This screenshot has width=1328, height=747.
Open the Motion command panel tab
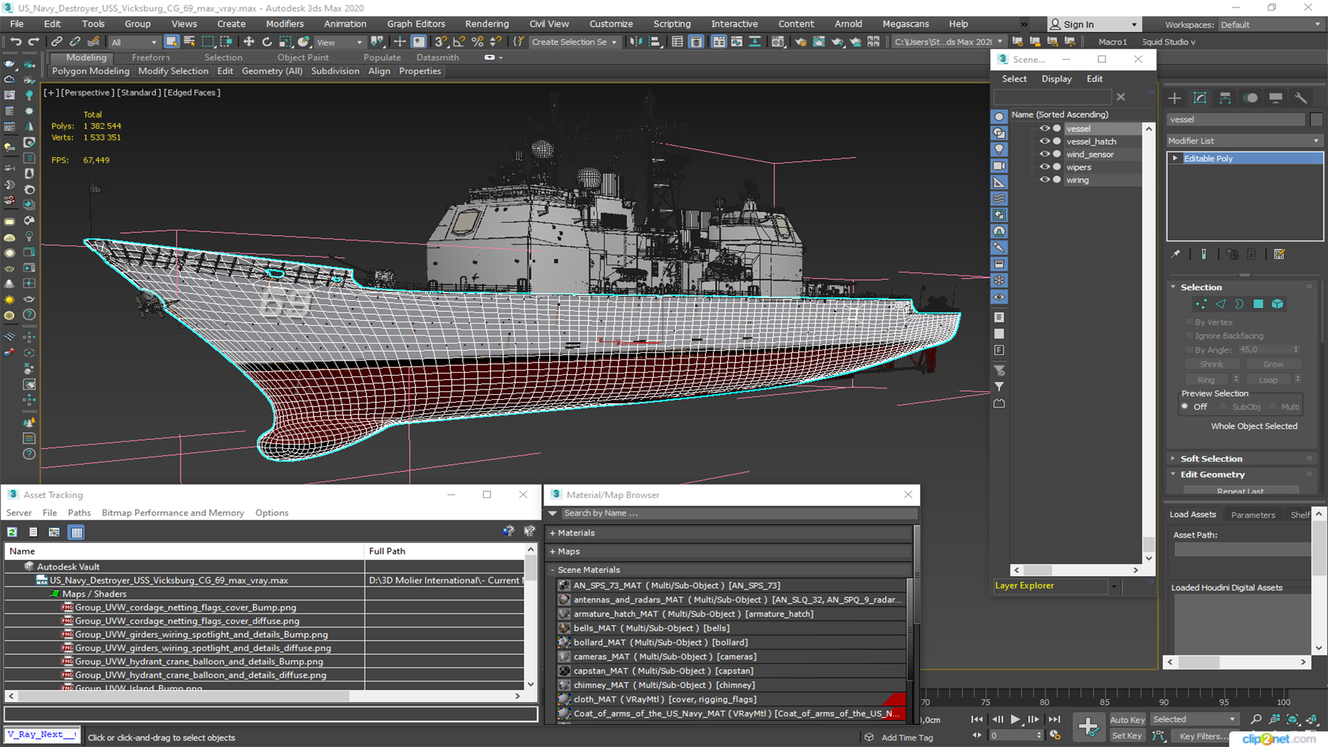coord(1251,98)
